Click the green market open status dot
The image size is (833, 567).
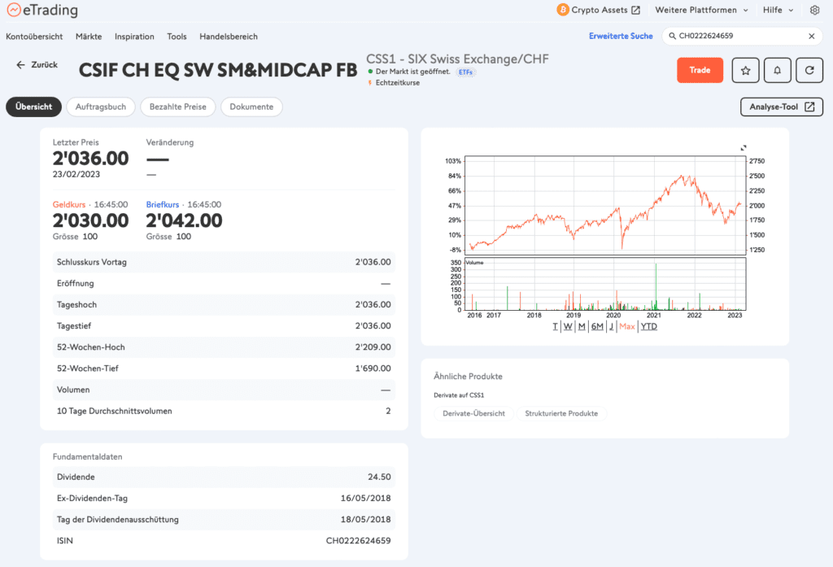pos(370,72)
